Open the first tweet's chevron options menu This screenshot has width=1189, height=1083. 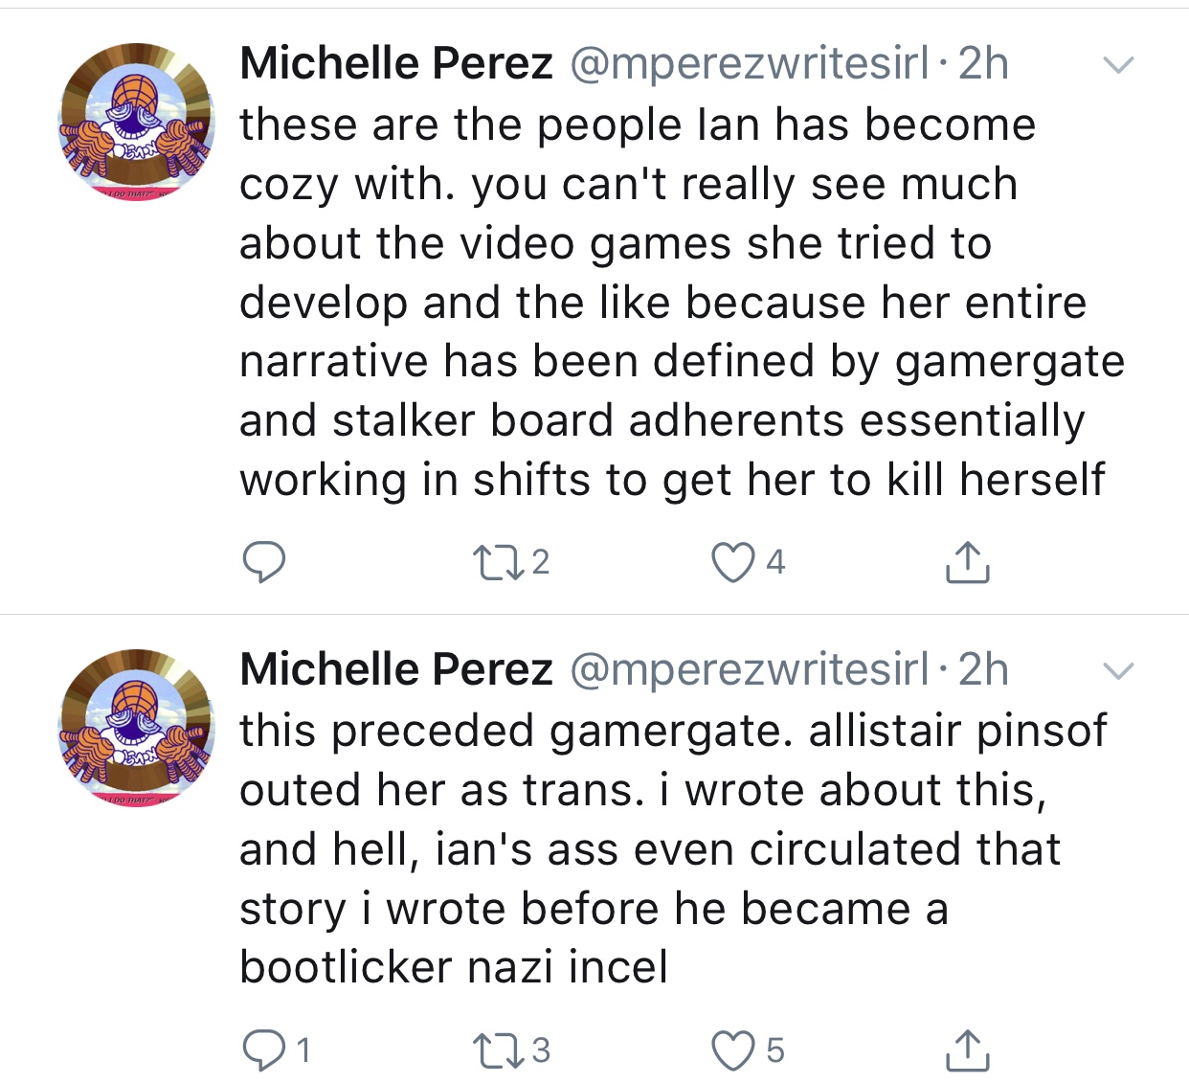(x=1118, y=65)
